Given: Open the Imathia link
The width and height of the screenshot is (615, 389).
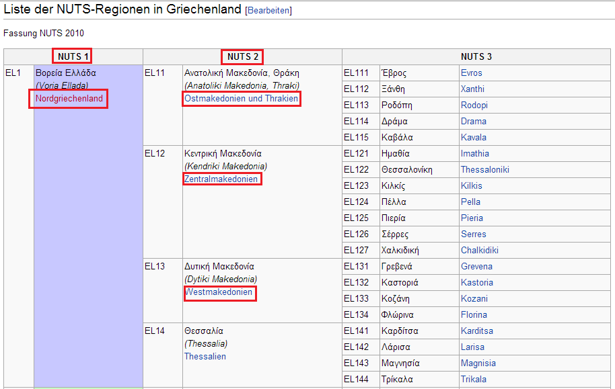Looking at the screenshot, I should click(x=475, y=154).
